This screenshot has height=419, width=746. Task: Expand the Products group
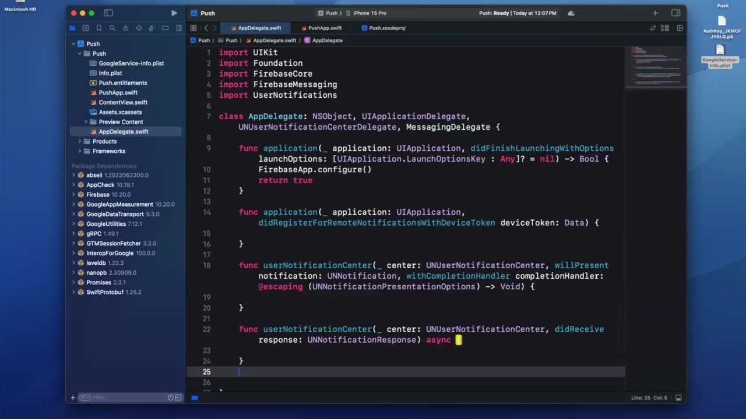point(79,141)
